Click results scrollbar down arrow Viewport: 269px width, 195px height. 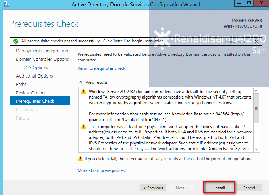tap(256, 149)
